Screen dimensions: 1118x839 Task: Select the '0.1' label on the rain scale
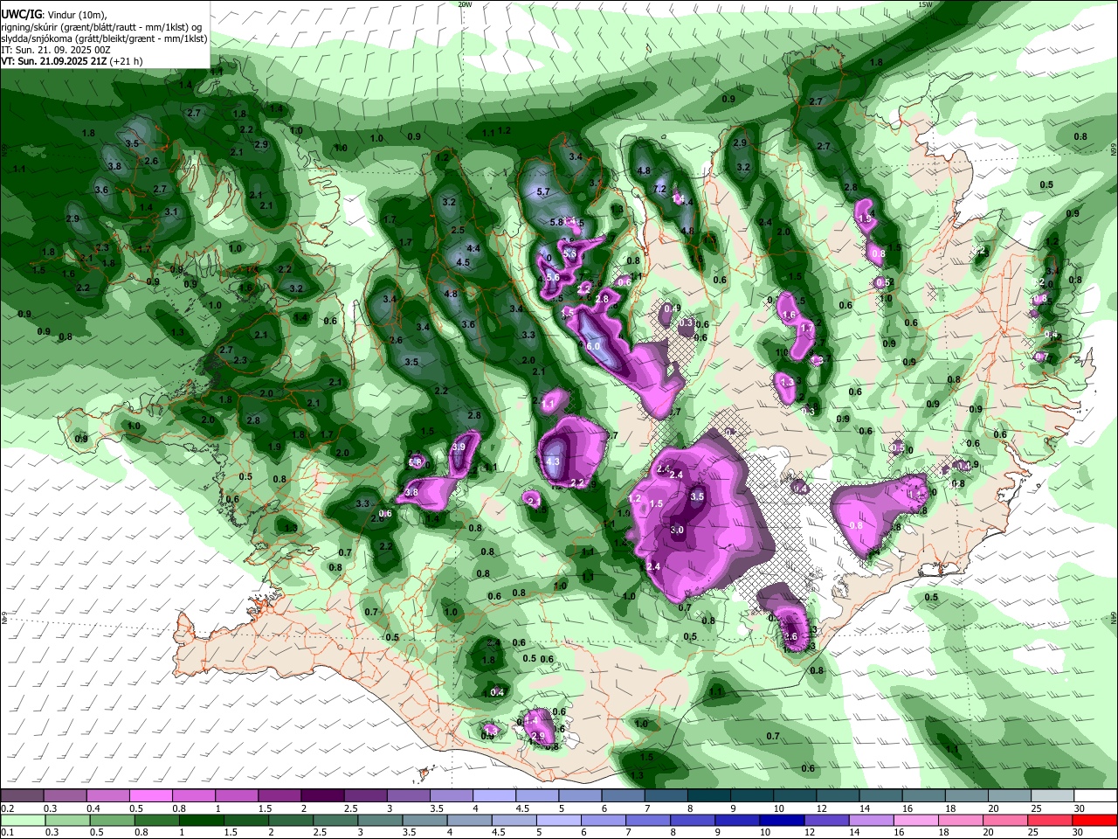[8, 832]
